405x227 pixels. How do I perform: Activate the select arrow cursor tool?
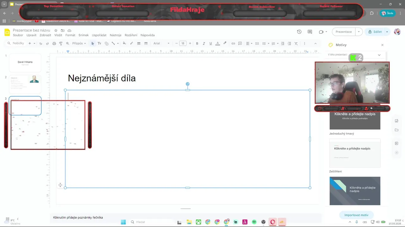[x=92, y=44]
